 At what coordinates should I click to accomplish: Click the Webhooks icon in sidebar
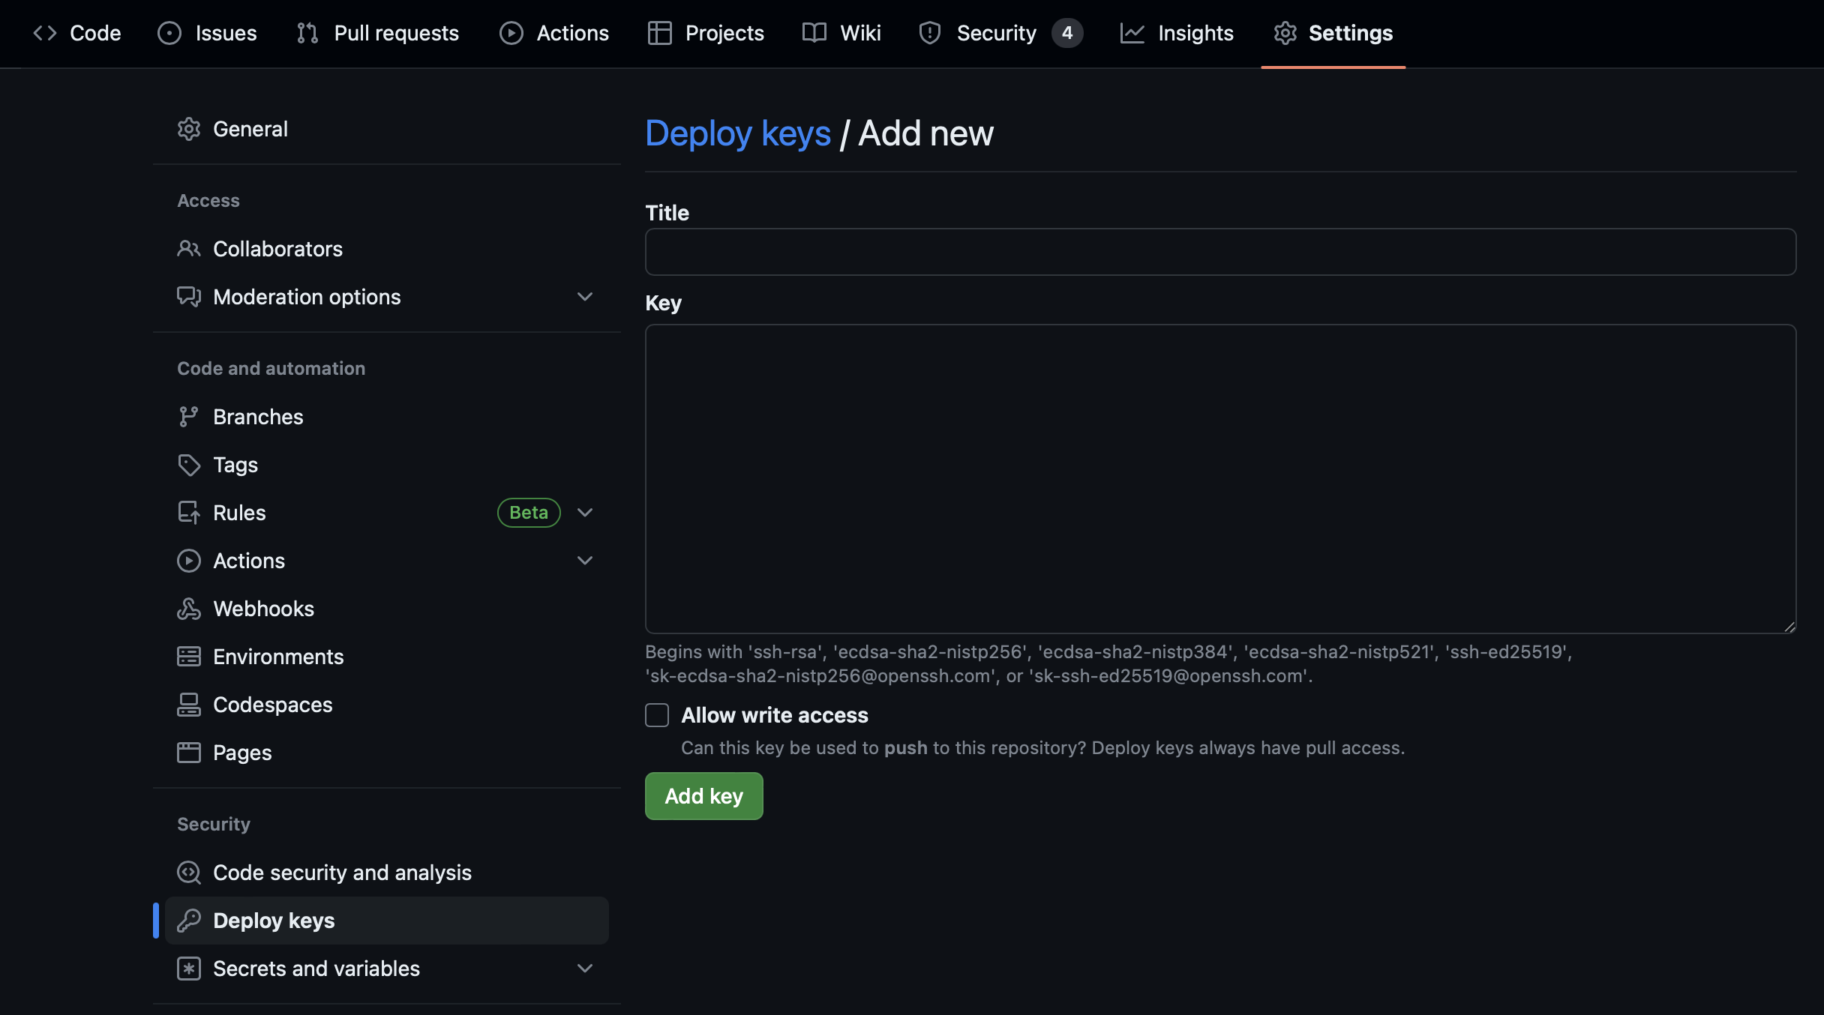tap(188, 609)
